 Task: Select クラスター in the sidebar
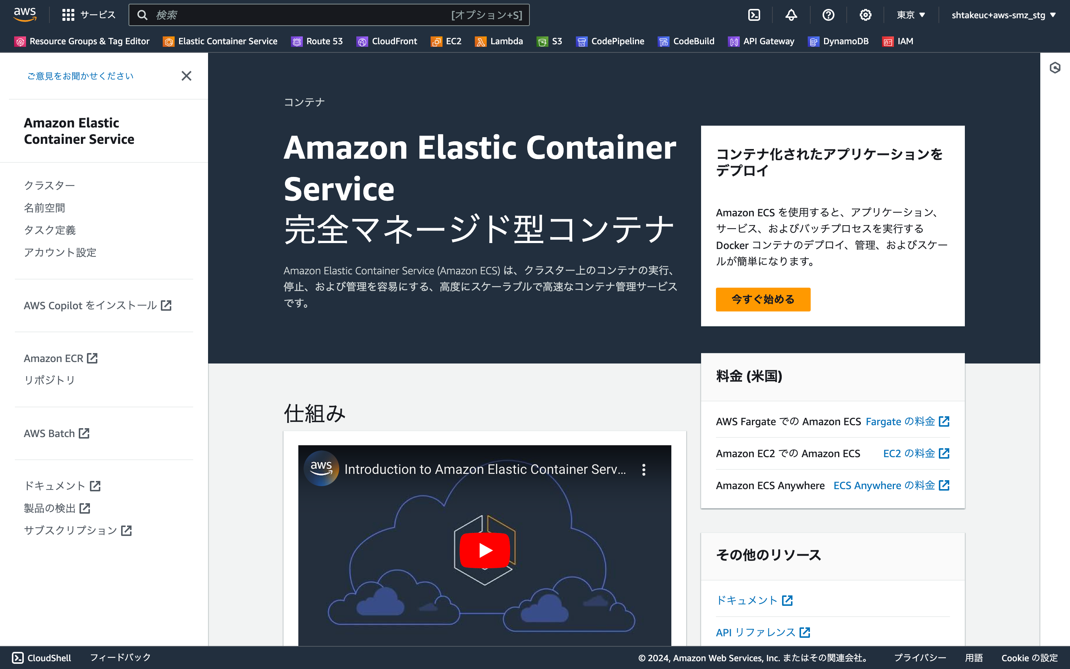pos(49,185)
